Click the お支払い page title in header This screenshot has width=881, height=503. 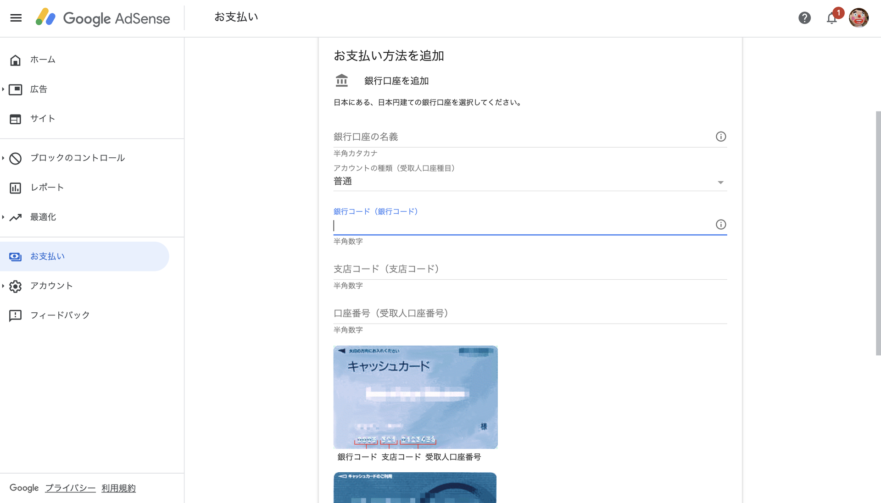[236, 17]
